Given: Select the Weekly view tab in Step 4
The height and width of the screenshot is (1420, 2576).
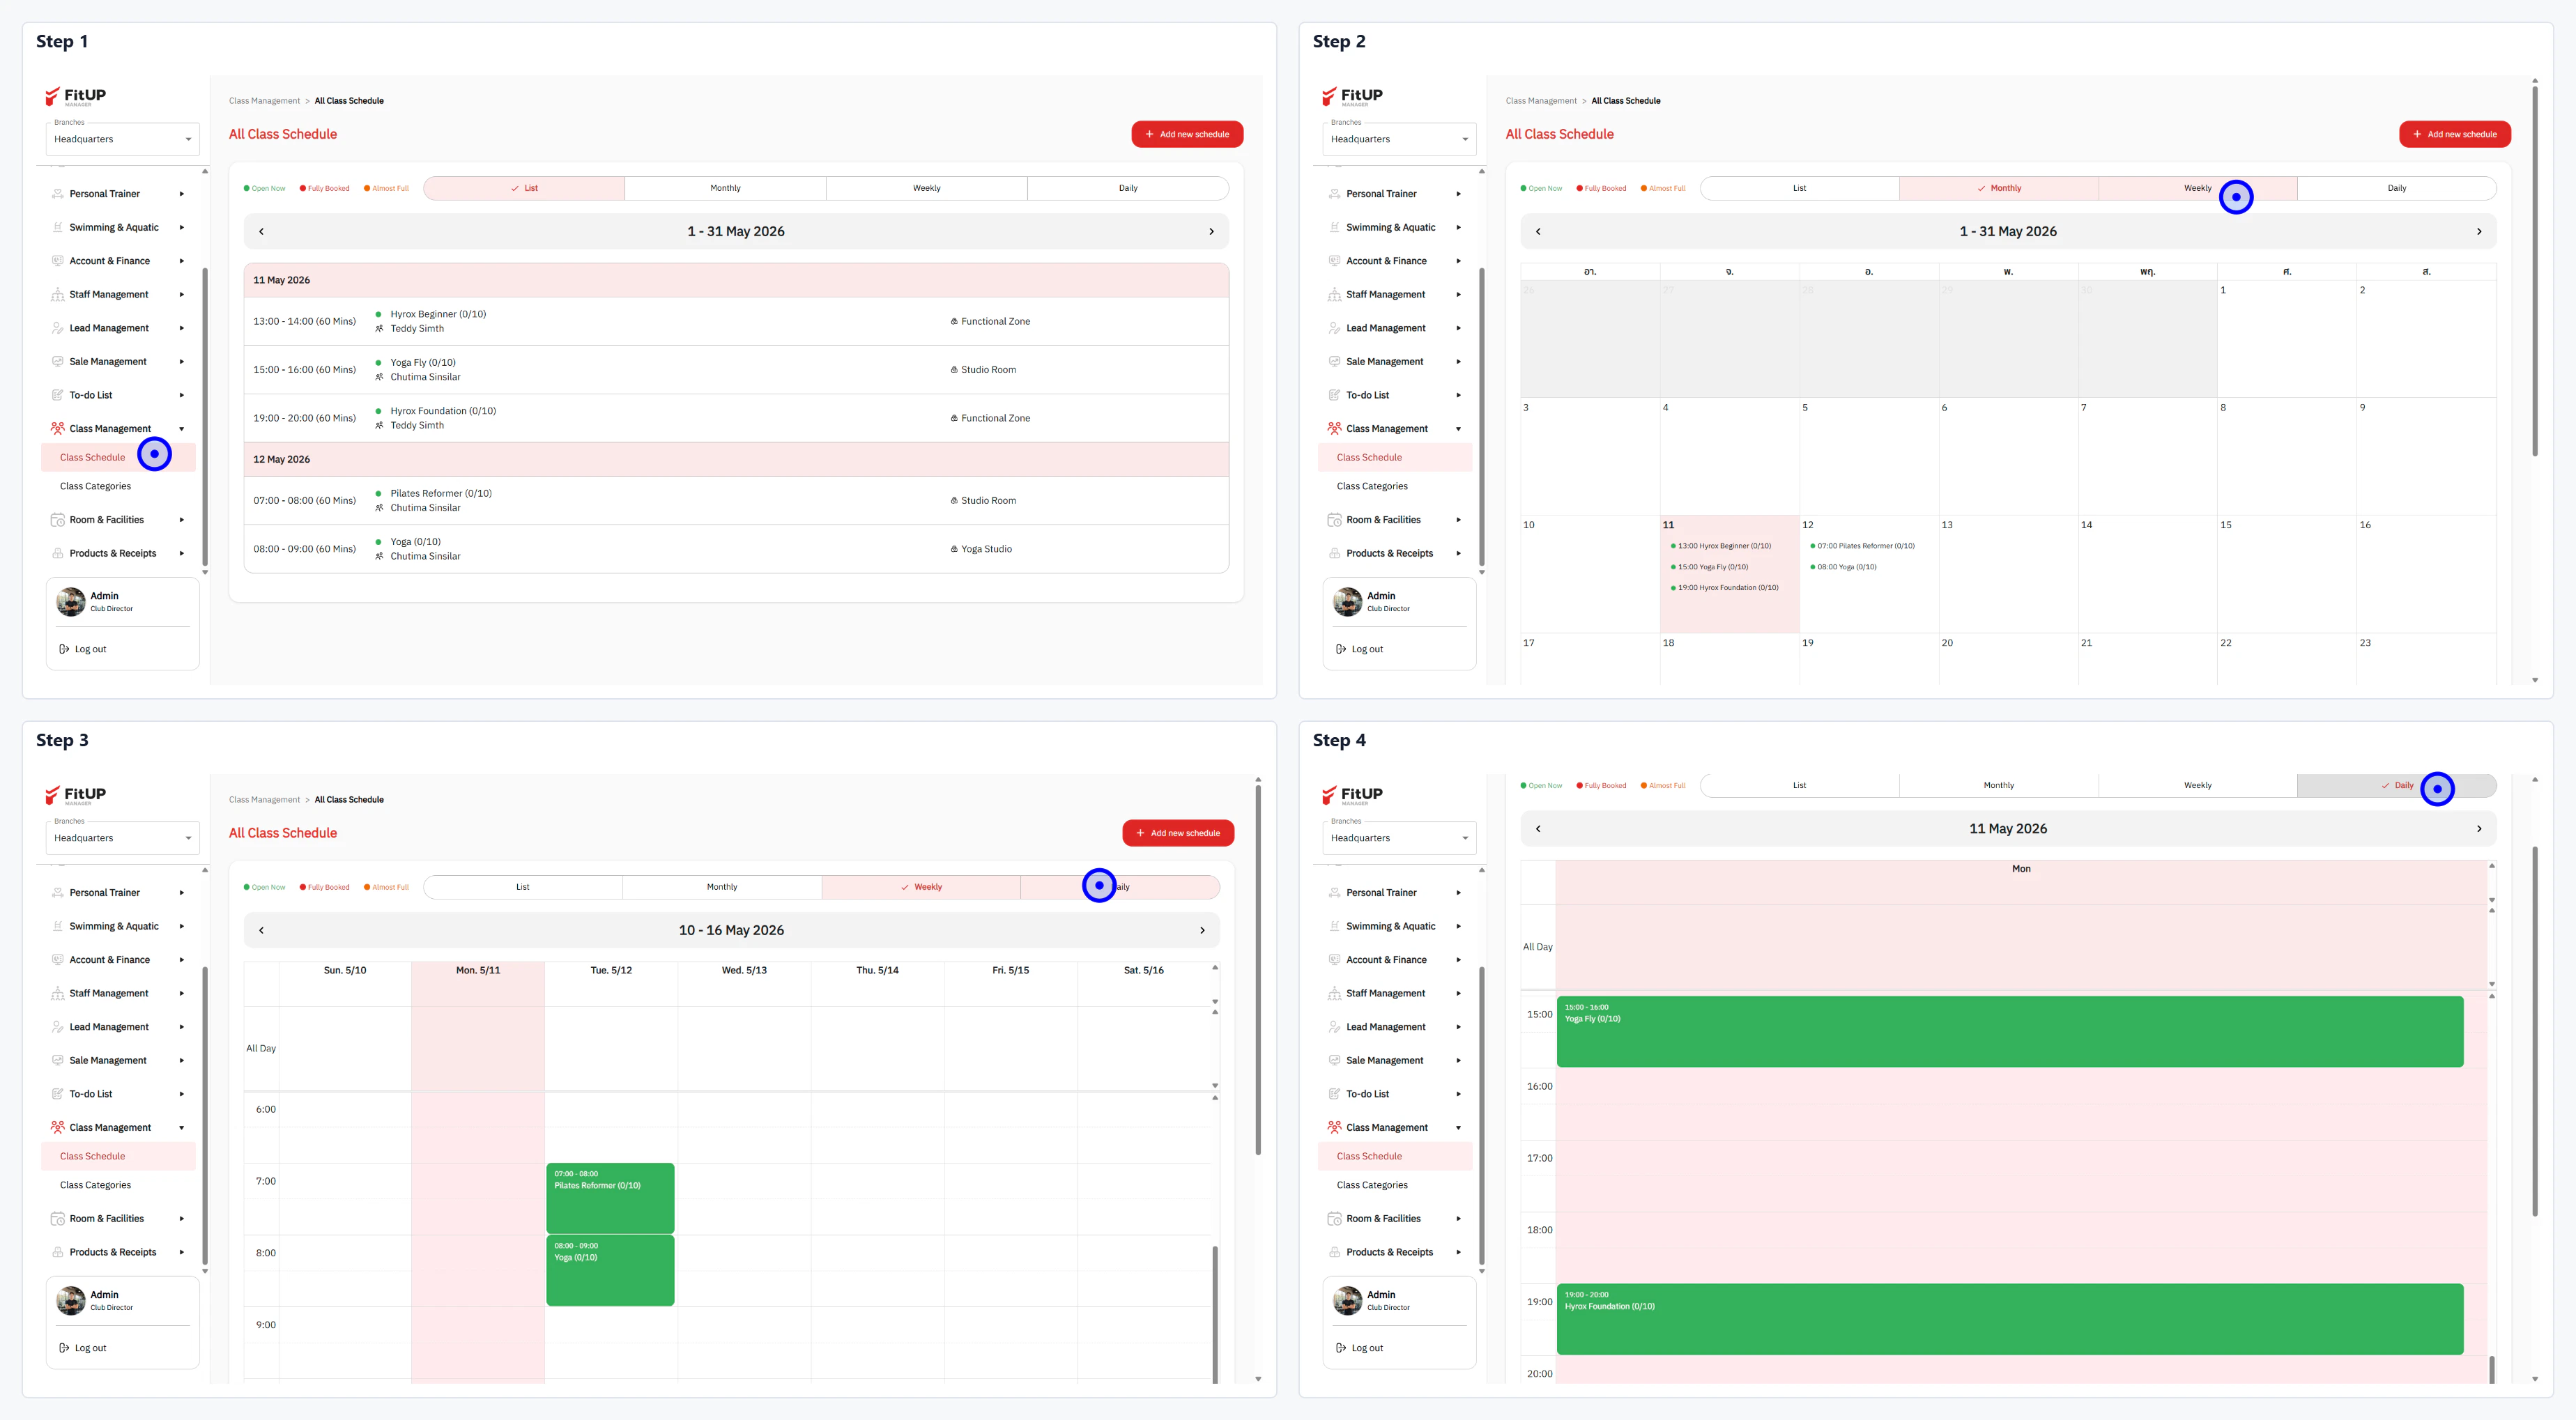Looking at the screenshot, I should tap(2198, 785).
